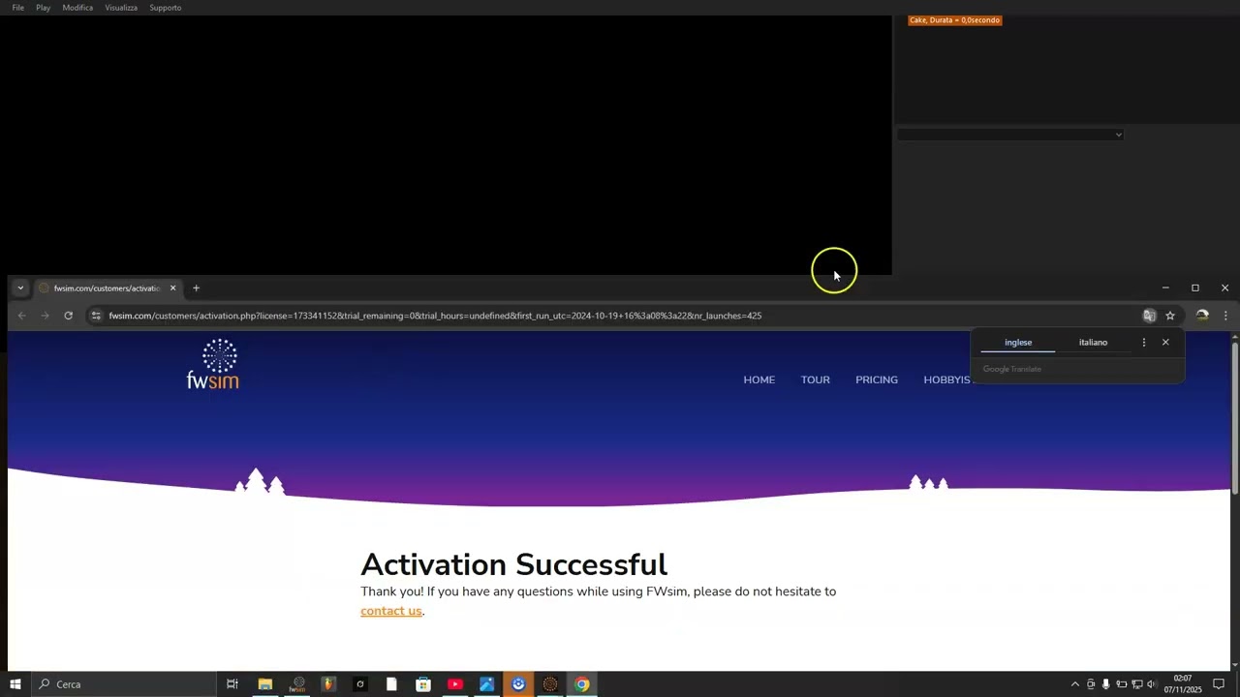
Task: Open Chrome's three-dot menu
Action: pos(1225,316)
